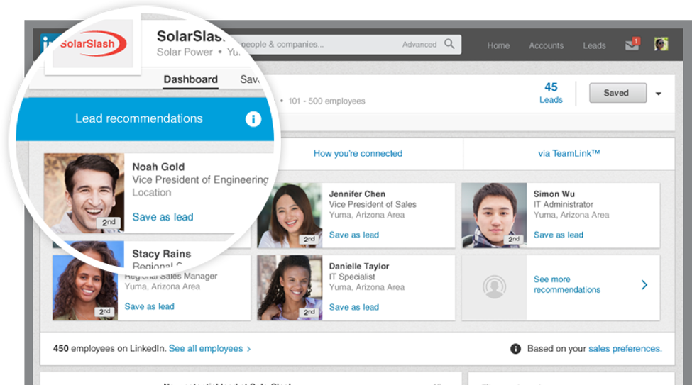This screenshot has width=692, height=385.
Task: Switch to How you're connected tab
Action: tap(358, 153)
